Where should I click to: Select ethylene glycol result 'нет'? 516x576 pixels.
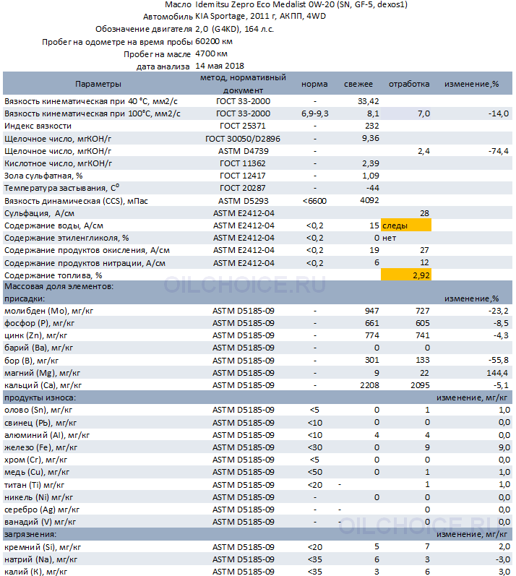pyautogui.click(x=389, y=238)
